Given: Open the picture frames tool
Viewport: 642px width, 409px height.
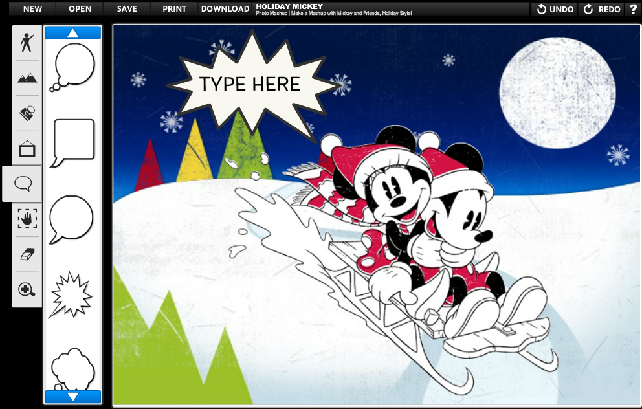Looking at the screenshot, I should coord(27,148).
